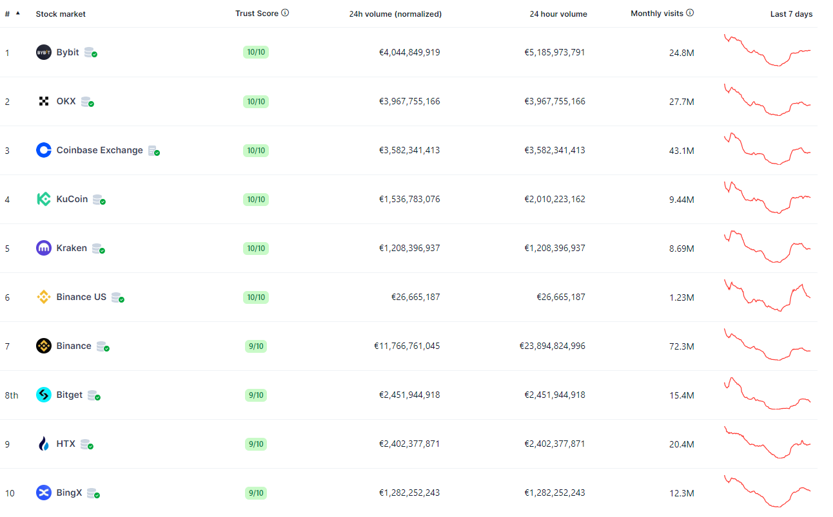
Task: Click the Binance US logo
Action: tap(44, 297)
